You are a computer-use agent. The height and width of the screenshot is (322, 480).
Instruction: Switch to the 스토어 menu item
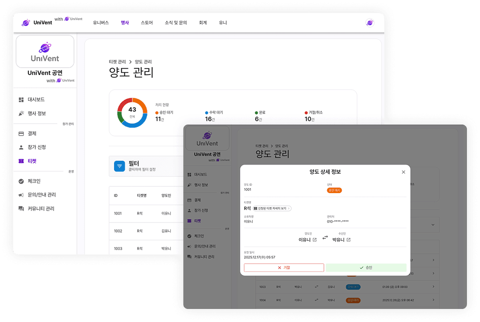[146, 22]
